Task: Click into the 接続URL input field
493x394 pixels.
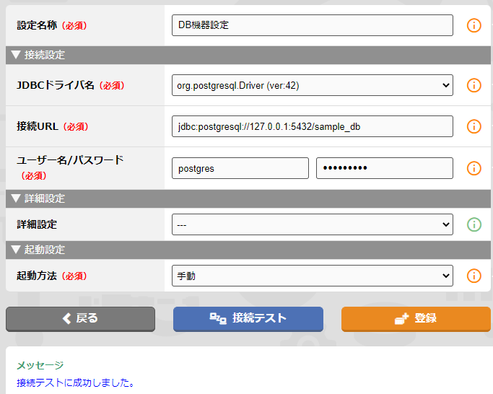Action: (x=312, y=126)
